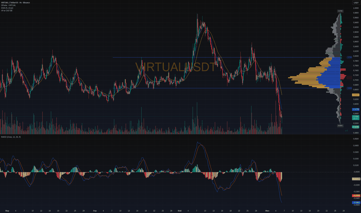Click the Июн month label on time axis
This screenshot has height=213, width=361.
[267, 211]
